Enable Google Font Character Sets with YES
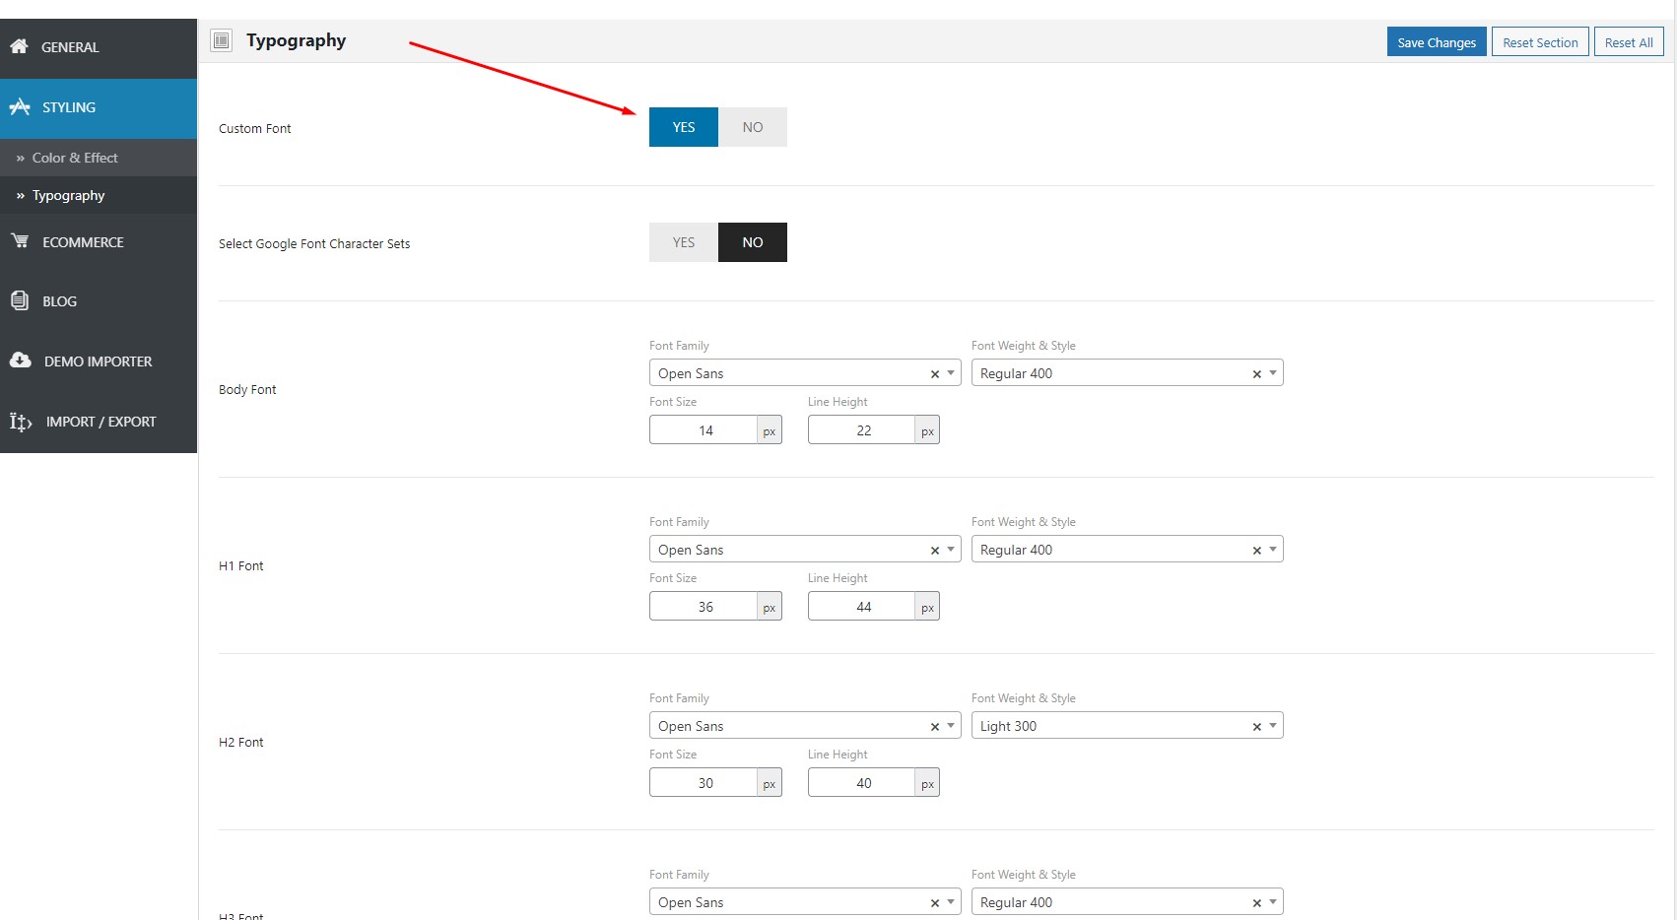The width and height of the screenshot is (1677, 920). [684, 242]
